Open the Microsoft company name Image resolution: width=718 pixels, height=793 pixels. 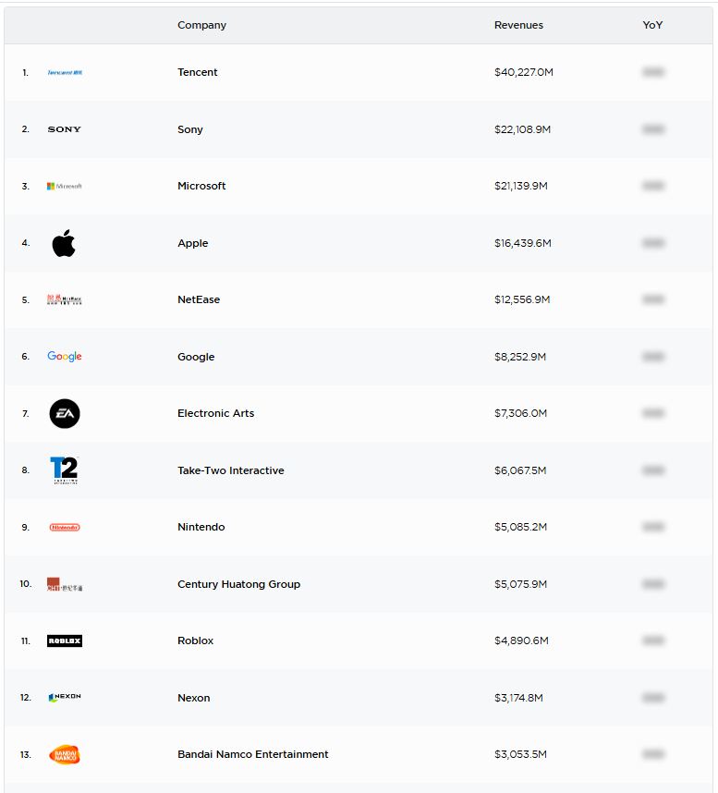click(x=201, y=186)
